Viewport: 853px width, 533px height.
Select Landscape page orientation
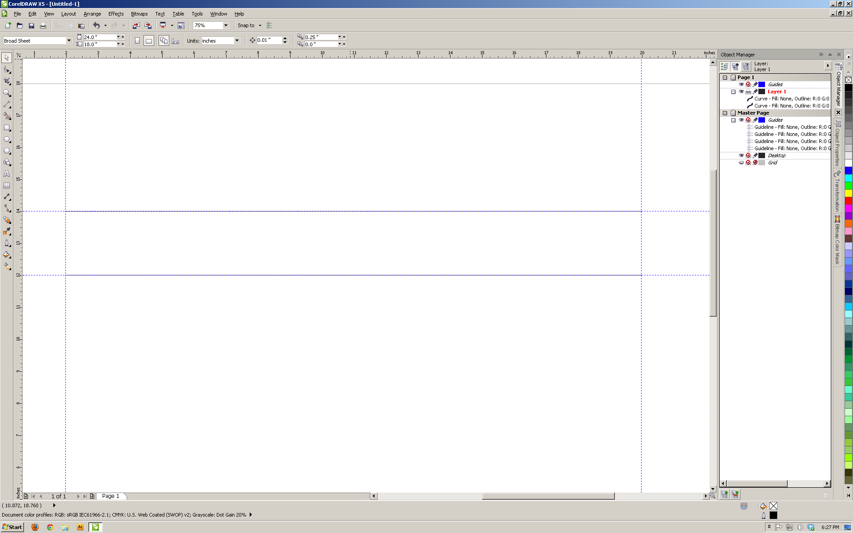click(x=149, y=41)
